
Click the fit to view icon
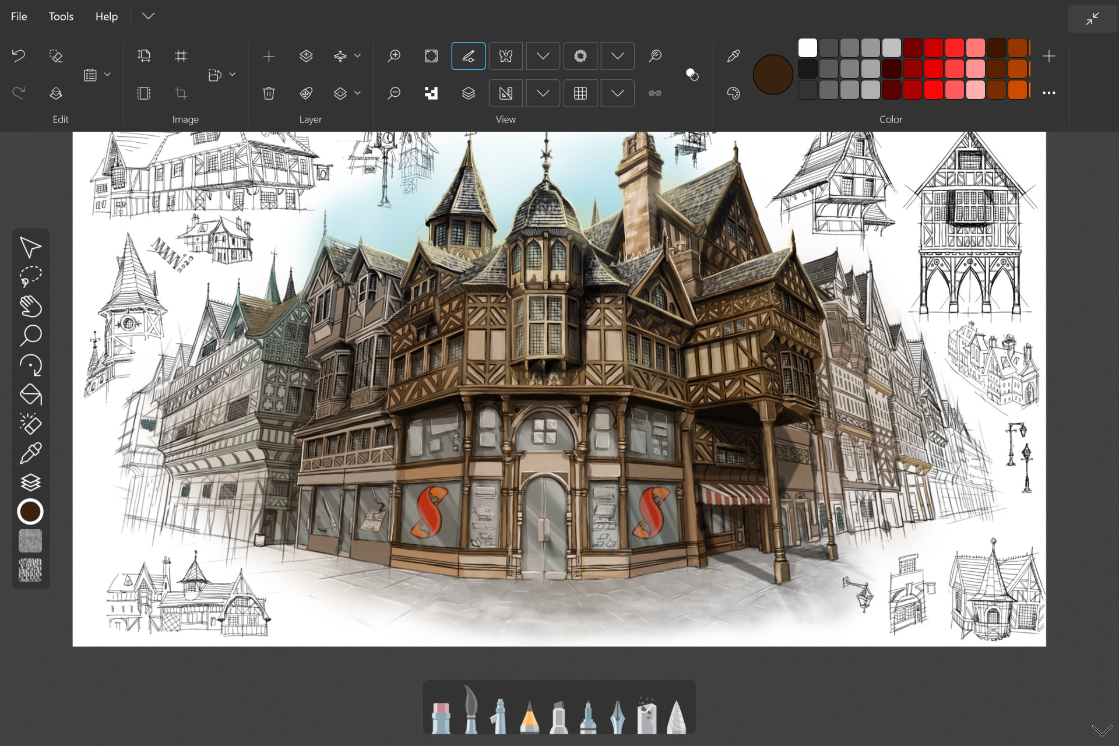[x=431, y=56]
